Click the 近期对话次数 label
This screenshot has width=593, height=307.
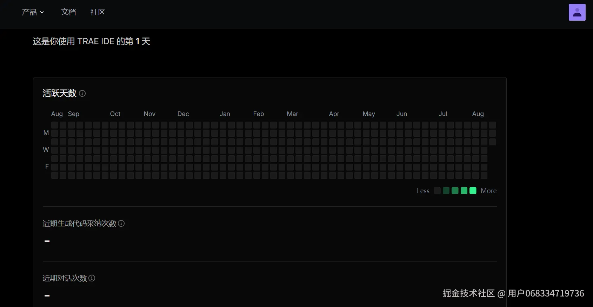pyautogui.click(x=65, y=278)
